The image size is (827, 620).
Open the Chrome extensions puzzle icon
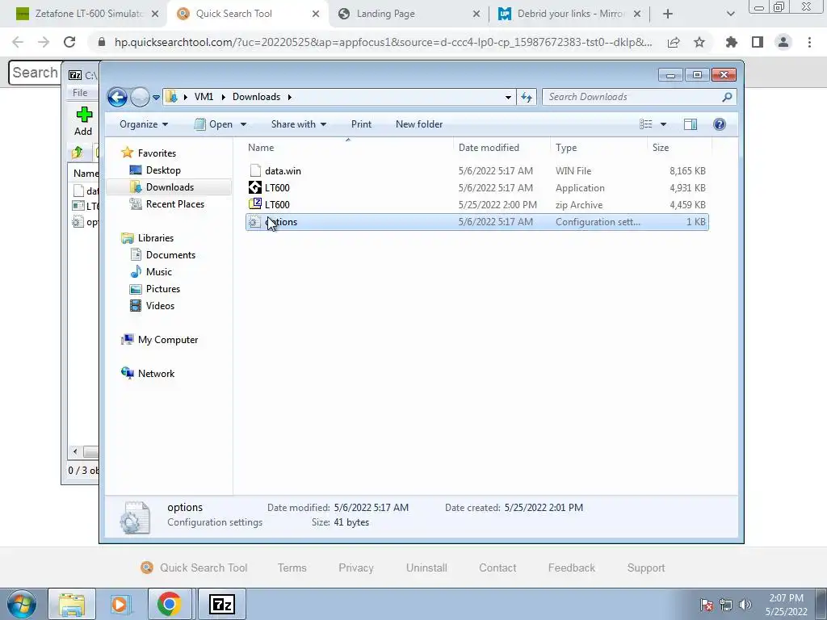click(732, 42)
